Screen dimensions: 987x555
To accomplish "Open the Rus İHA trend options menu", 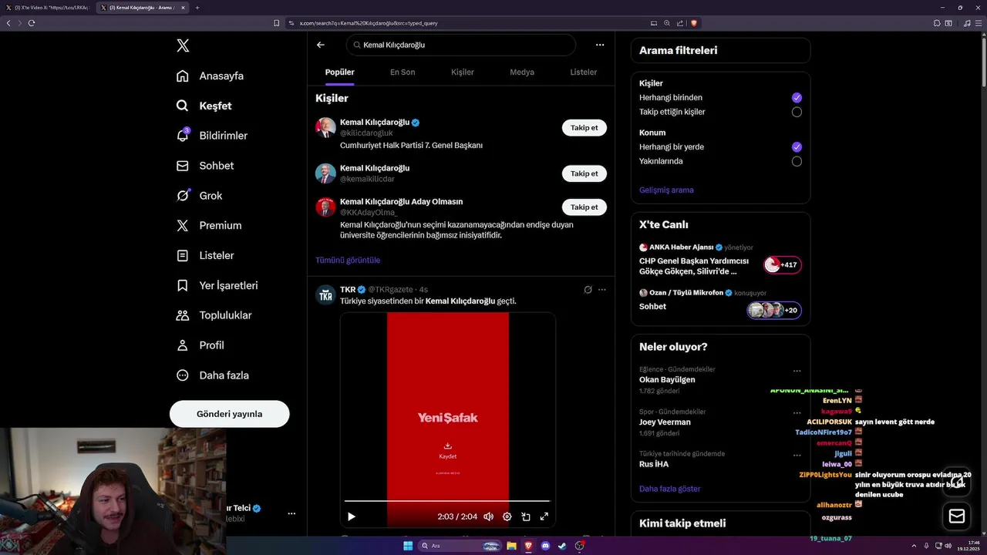I will point(797,455).
